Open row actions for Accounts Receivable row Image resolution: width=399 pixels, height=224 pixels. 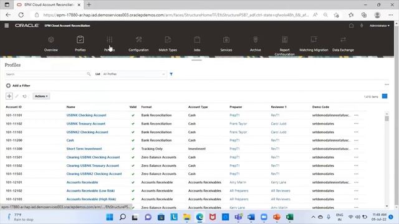(x=356, y=182)
